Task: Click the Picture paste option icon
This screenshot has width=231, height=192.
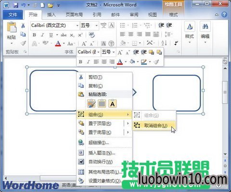Action: click(102, 104)
